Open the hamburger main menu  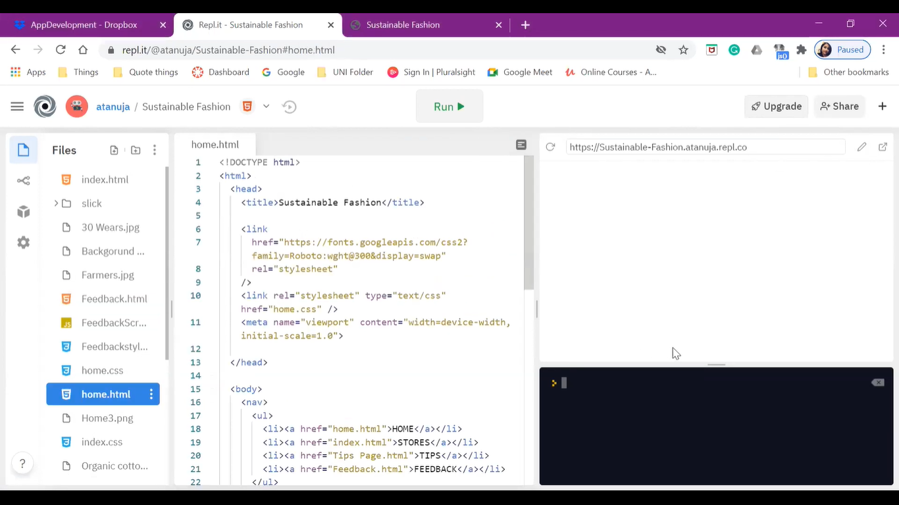17,107
